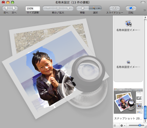Click the sidebar scroll up arrow

pos(145,17)
